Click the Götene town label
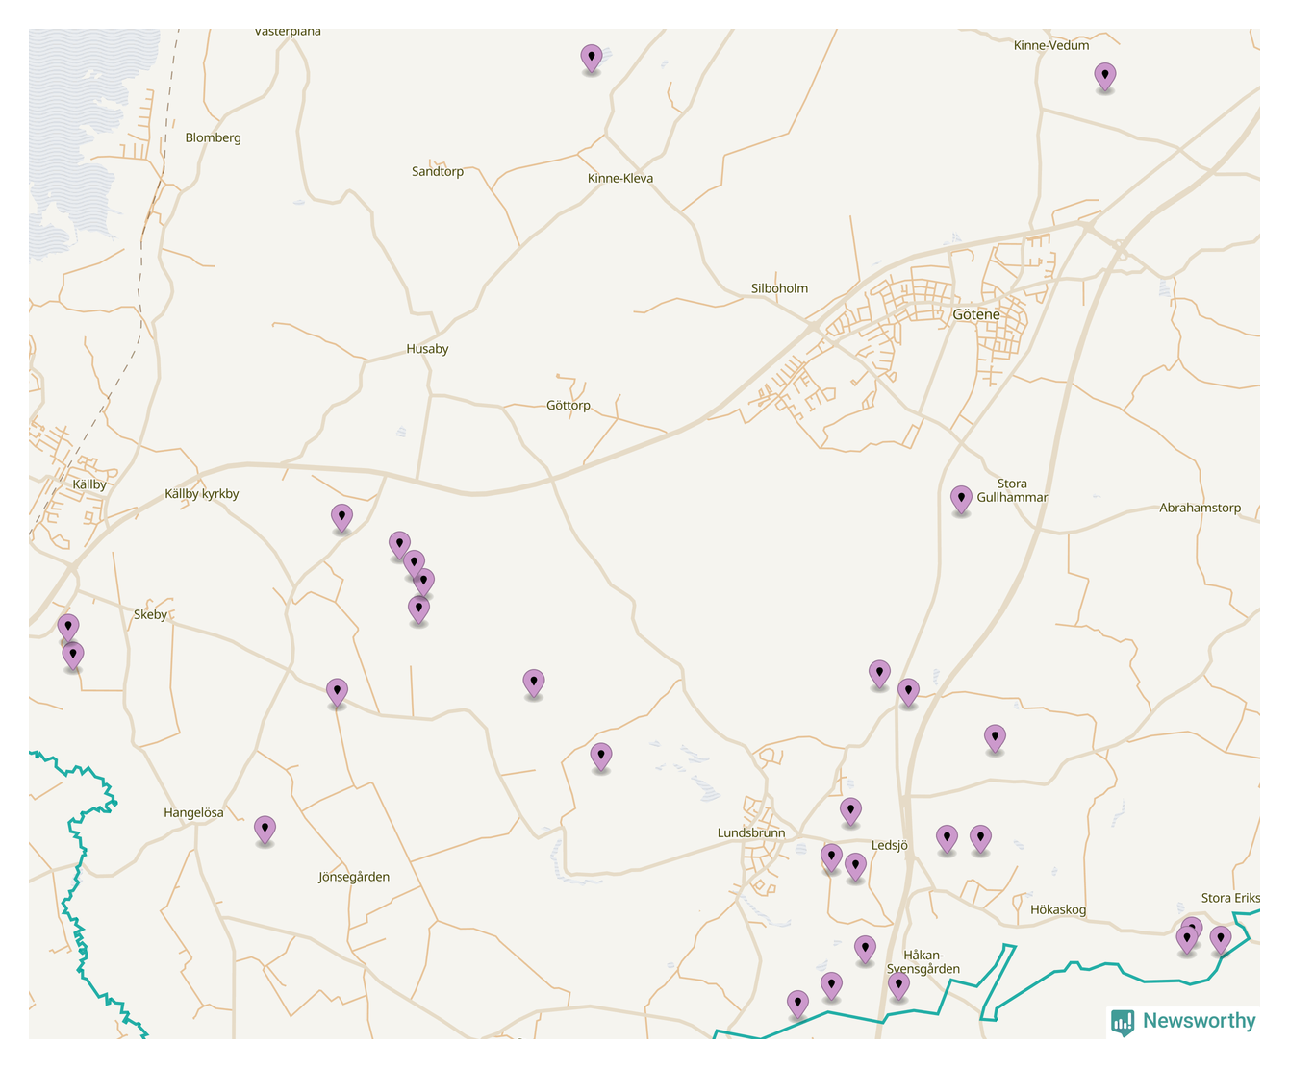The image size is (1289, 1068). (x=975, y=314)
